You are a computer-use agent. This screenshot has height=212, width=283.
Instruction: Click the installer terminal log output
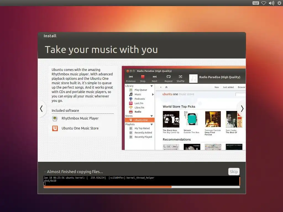point(141,181)
